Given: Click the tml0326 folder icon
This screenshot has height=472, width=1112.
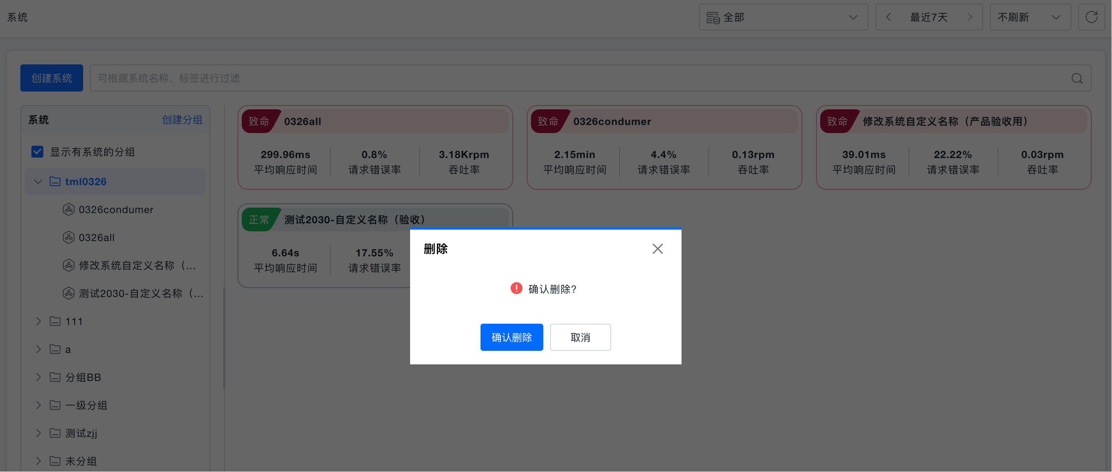Looking at the screenshot, I should (x=55, y=181).
